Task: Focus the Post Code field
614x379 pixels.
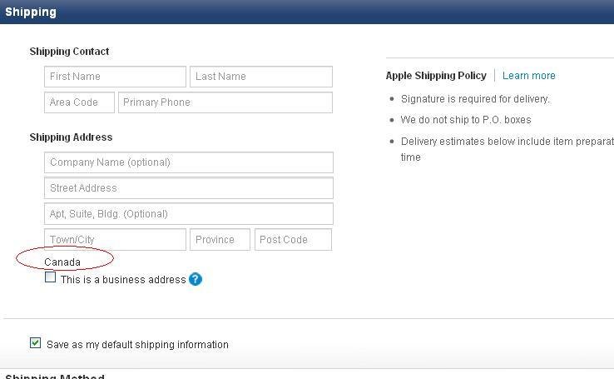Action: click(293, 240)
